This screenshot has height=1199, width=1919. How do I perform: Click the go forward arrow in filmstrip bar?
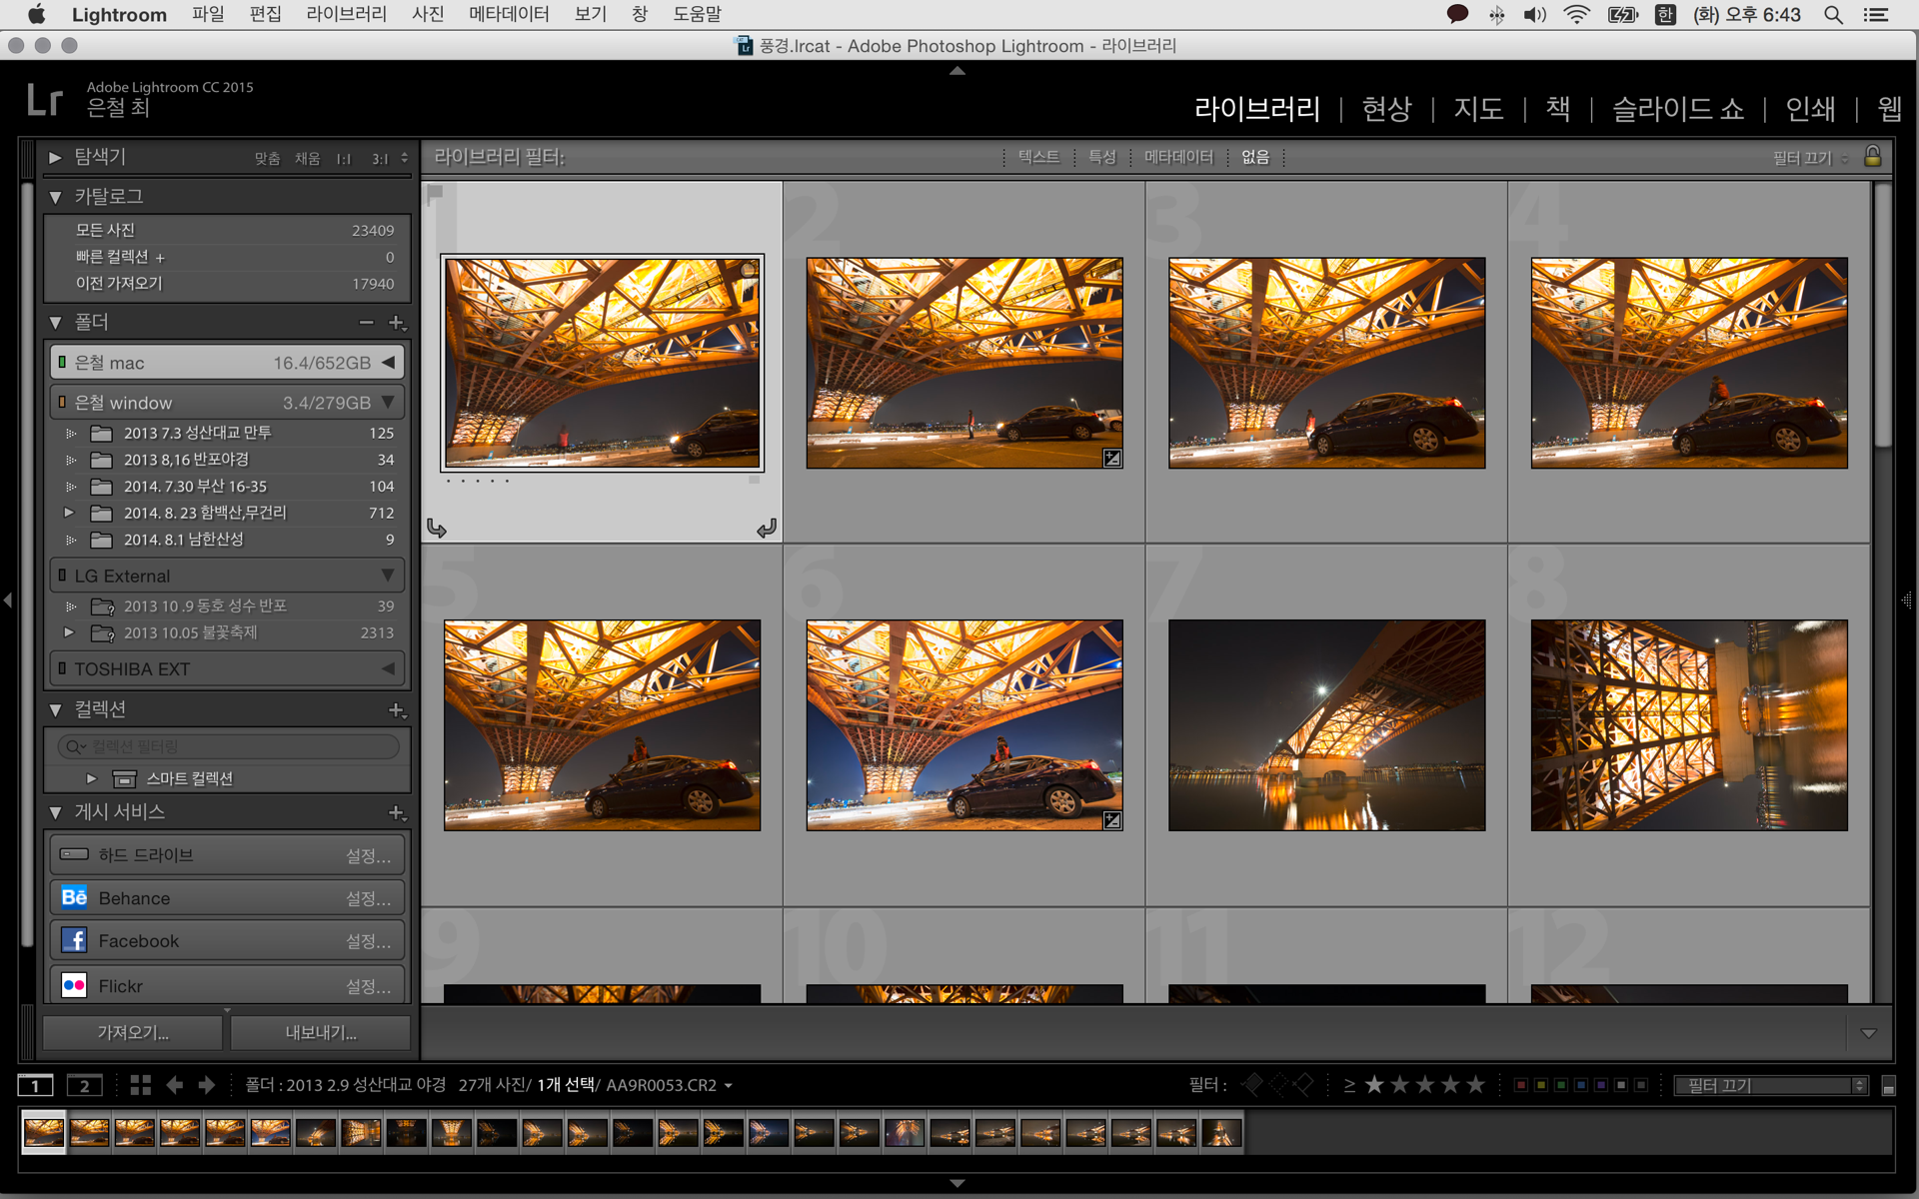[x=207, y=1085]
